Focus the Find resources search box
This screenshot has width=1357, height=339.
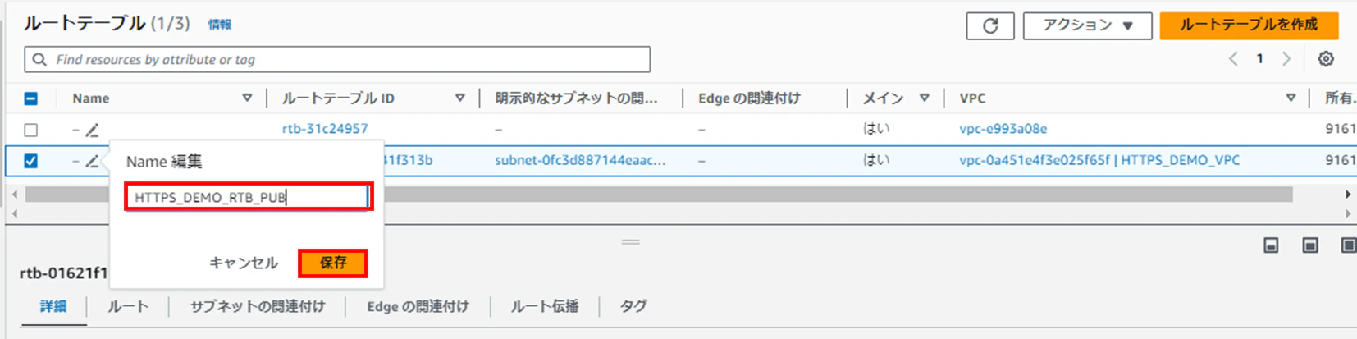(337, 59)
